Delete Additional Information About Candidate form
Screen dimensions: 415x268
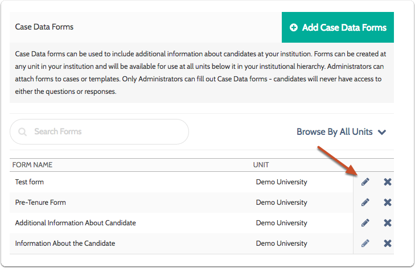coord(388,223)
